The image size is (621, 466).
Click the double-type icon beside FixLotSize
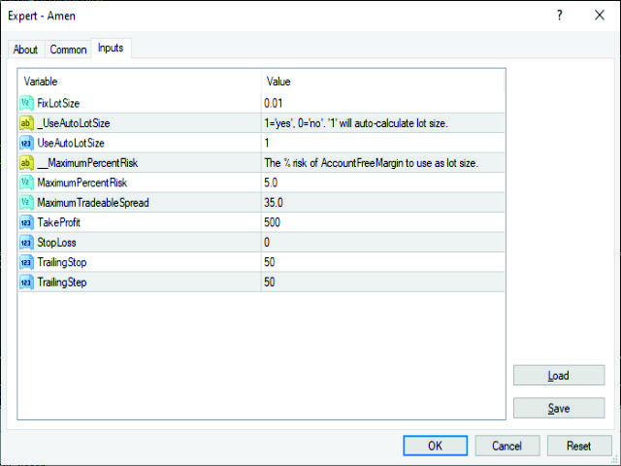pos(26,104)
